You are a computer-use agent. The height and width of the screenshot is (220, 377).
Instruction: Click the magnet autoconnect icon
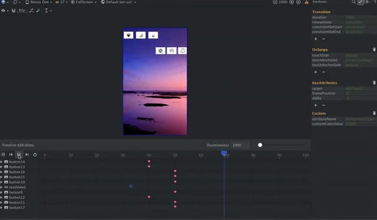coord(14,11)
